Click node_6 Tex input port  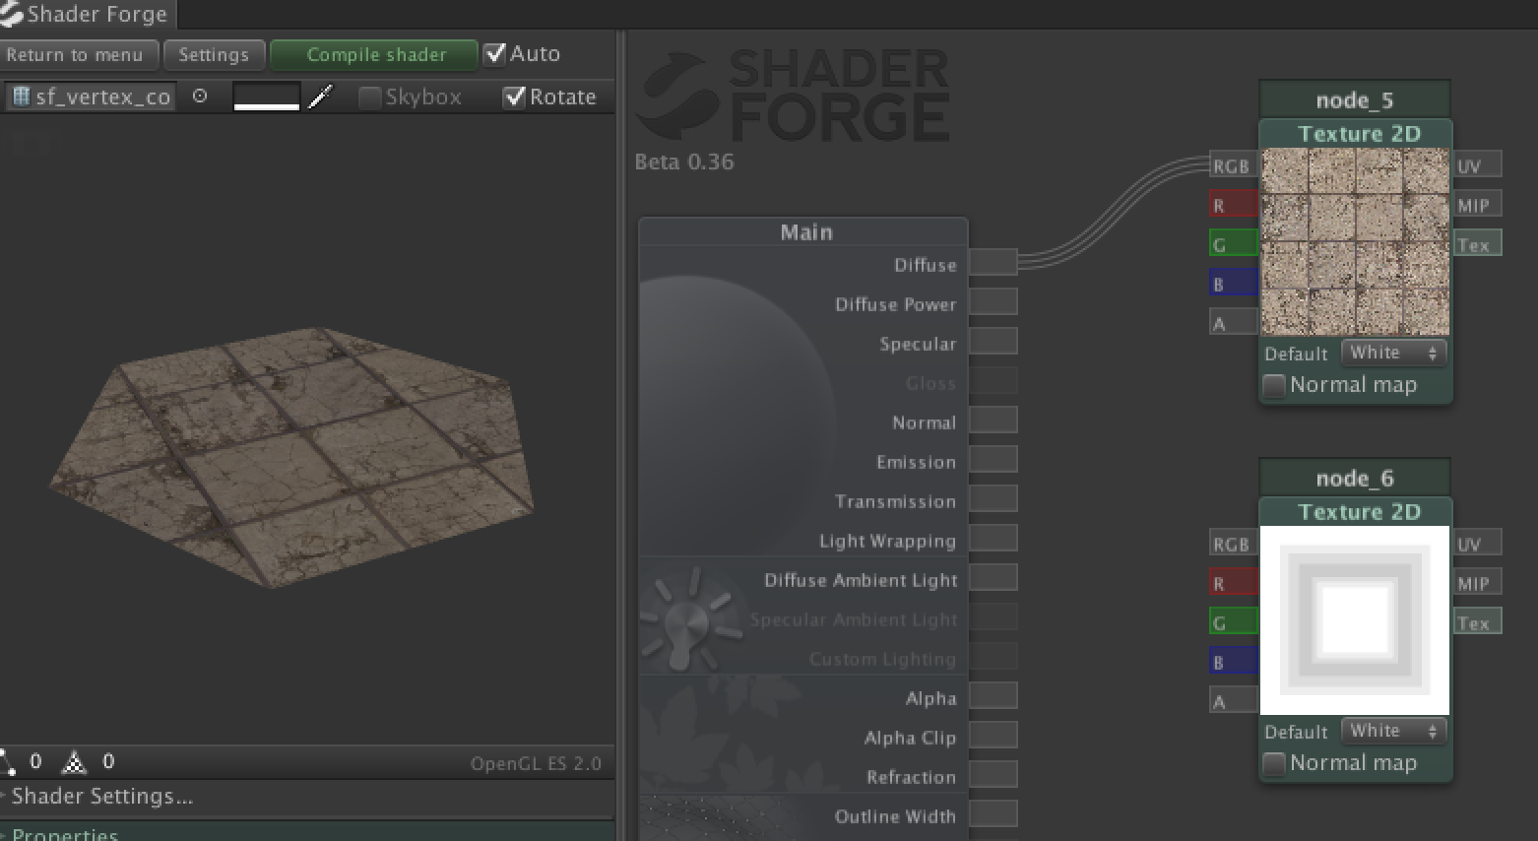click(x=1477, y=621)
